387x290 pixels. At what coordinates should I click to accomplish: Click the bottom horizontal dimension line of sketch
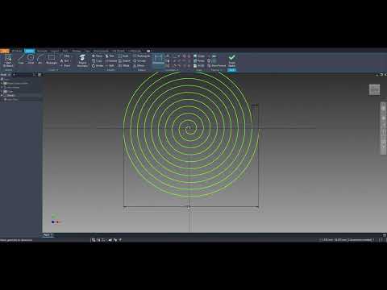[191, 207]
